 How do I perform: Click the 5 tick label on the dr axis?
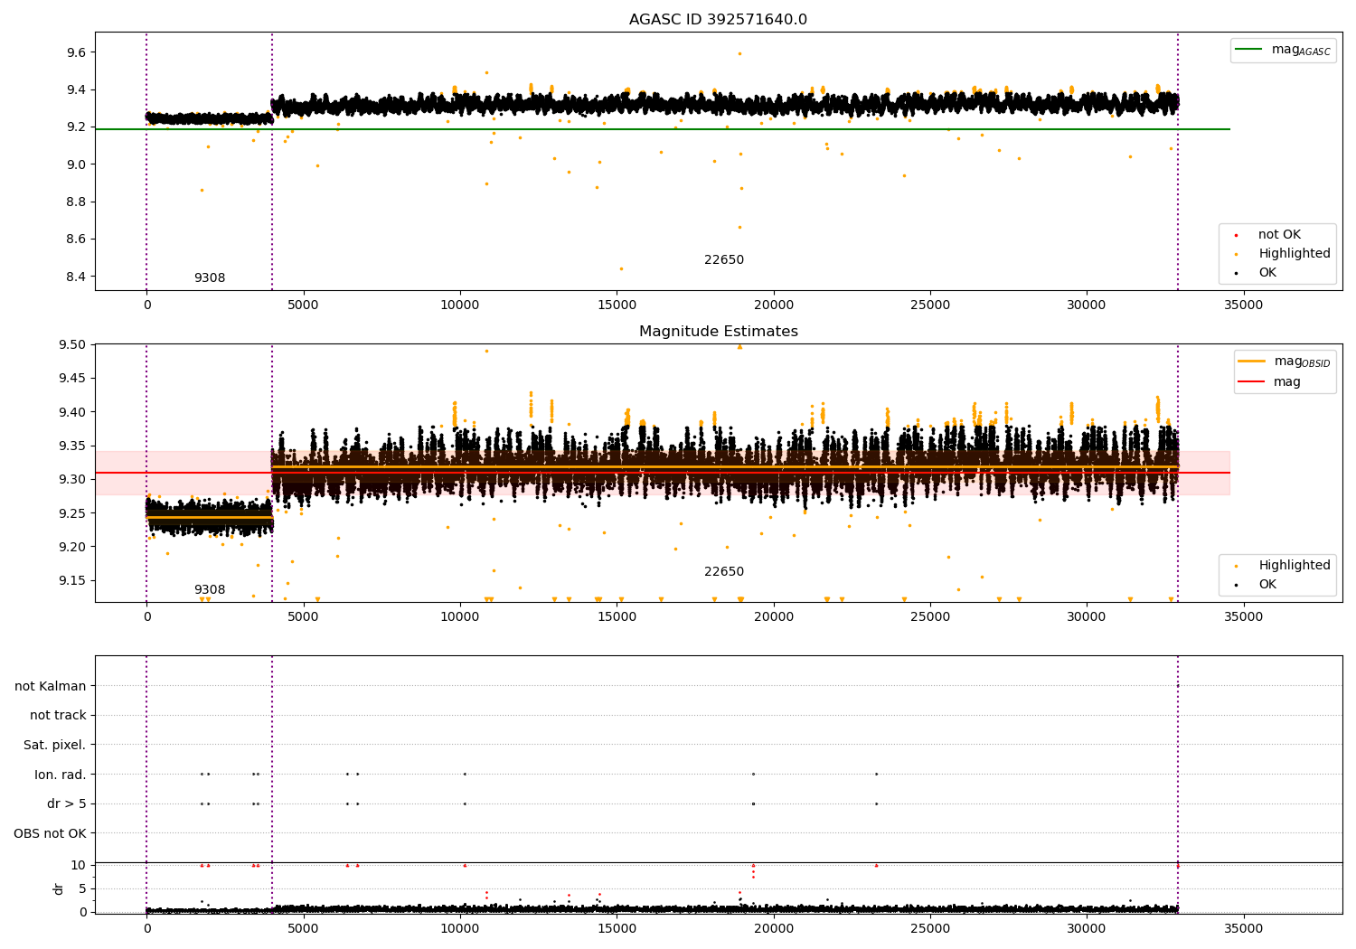(x=82, y=888)
